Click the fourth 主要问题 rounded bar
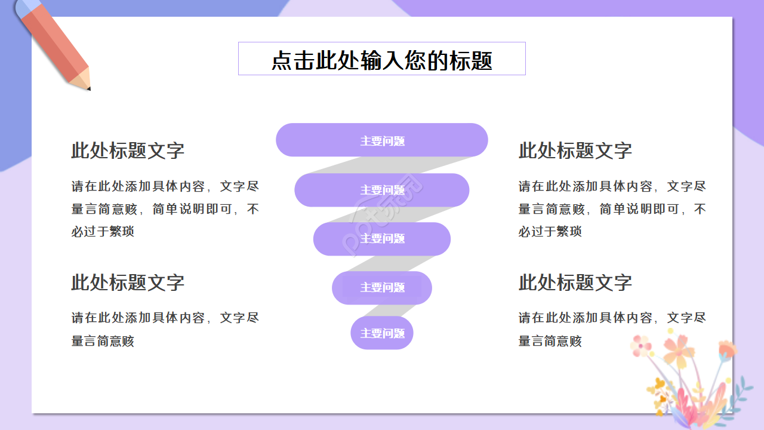Viewport: 764px width, 430px height. pos(381,288)
